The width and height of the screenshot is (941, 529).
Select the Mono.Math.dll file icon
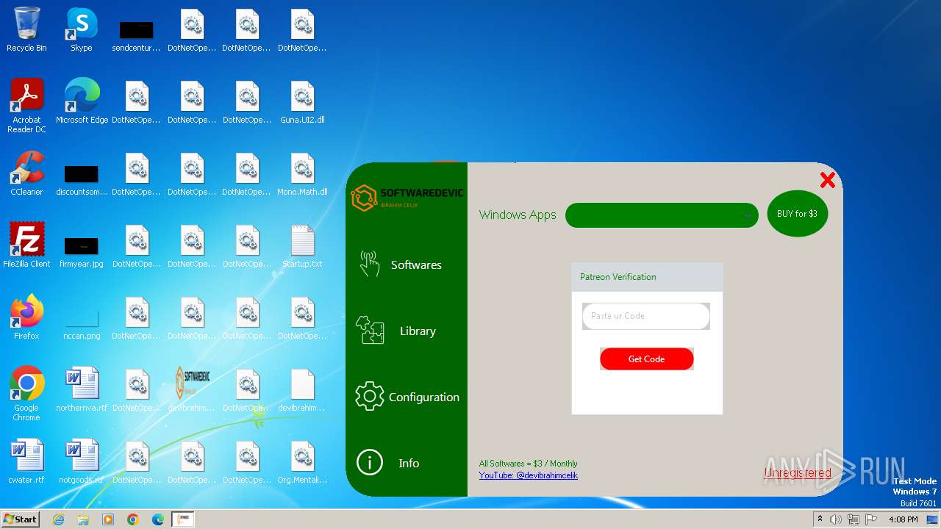click(302, 173)
